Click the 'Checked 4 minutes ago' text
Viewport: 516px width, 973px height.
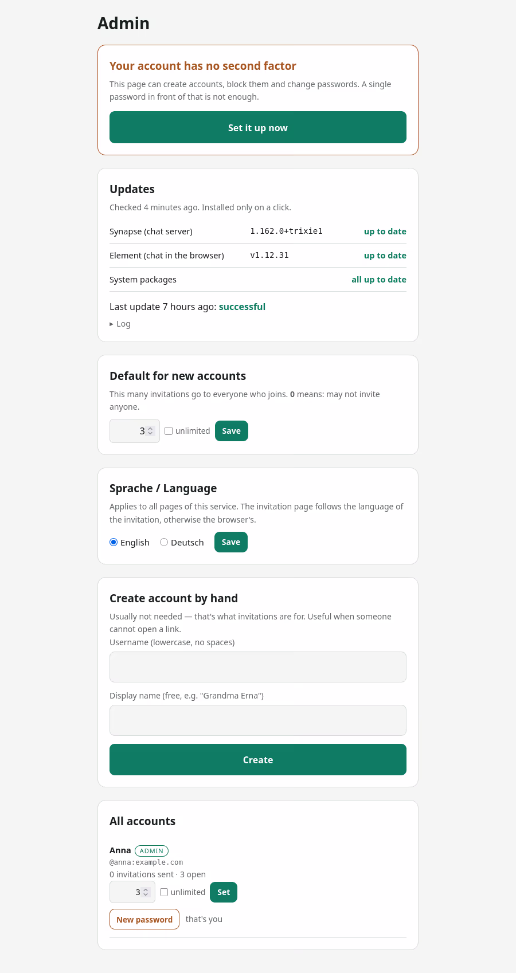tap(154, 207)
